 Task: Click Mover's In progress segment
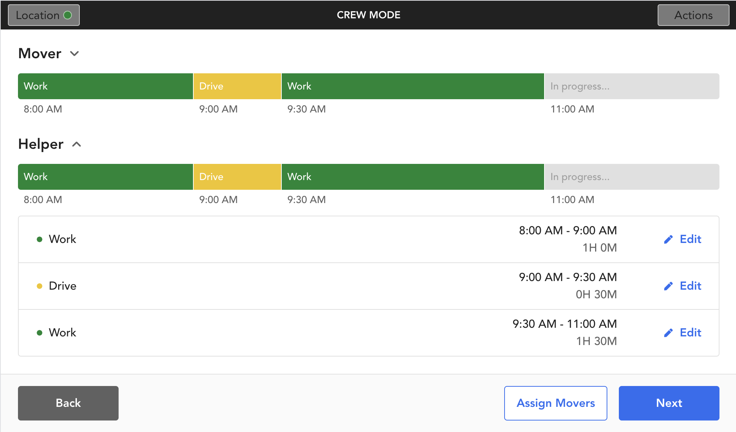pyautogui.click(x=632, y=86)
